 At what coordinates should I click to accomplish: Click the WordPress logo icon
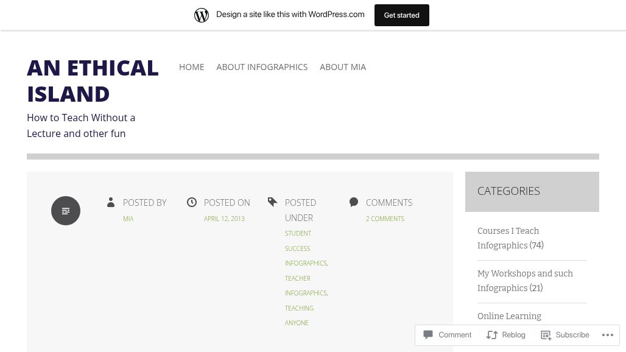[202, 15]
